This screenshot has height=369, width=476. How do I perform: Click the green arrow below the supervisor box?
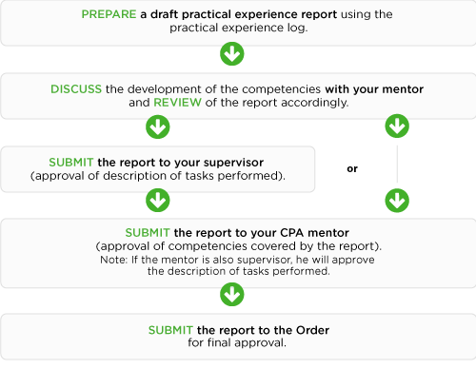(158, 200)
